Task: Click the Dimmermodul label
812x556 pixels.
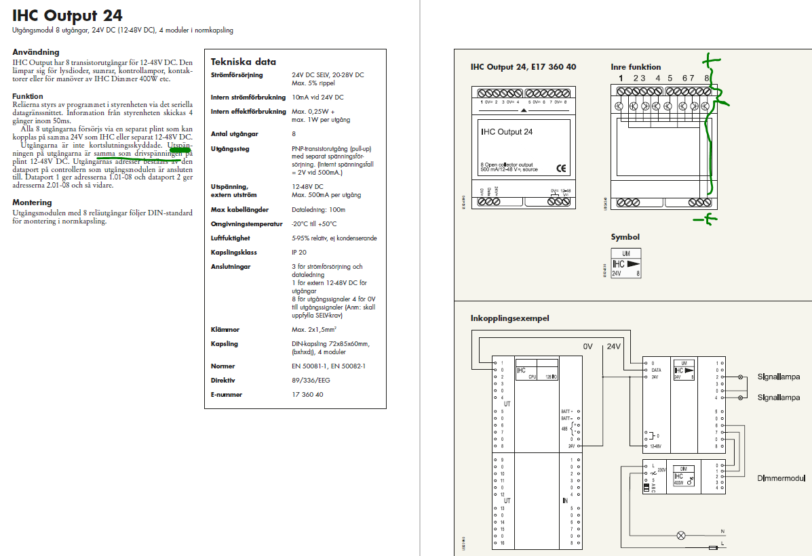Action: (779, 479)
